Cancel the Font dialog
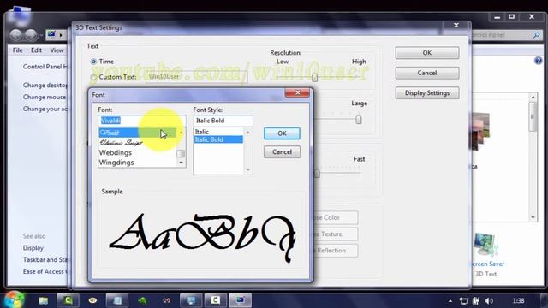548x308 pixels. tap(282, 152)
